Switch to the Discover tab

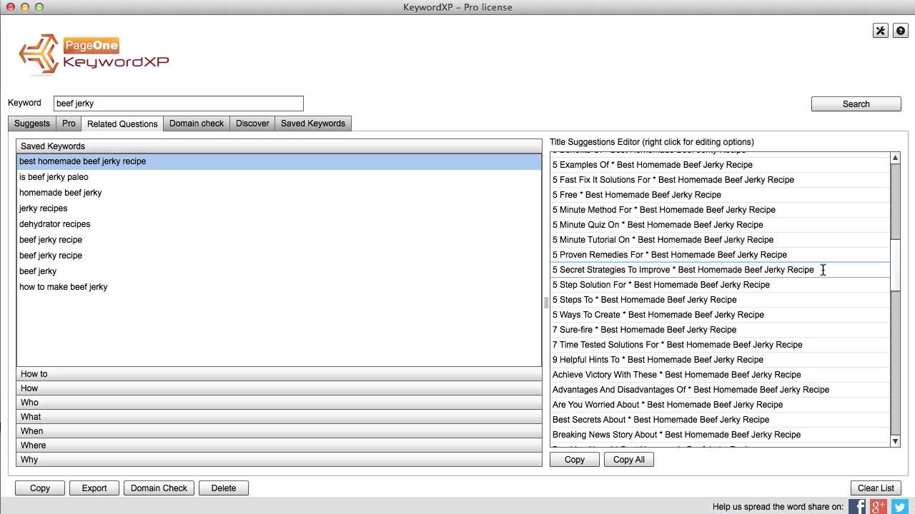[x=252, y=124]
